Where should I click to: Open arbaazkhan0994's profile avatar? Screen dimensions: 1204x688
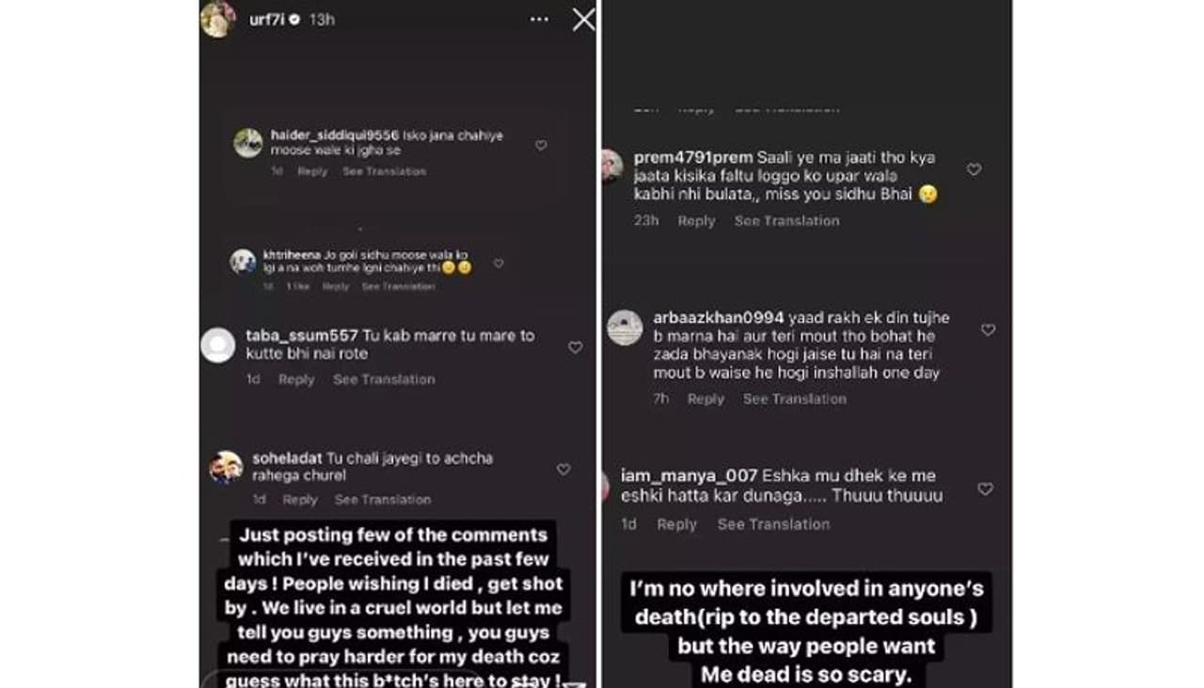pos(625,328)
